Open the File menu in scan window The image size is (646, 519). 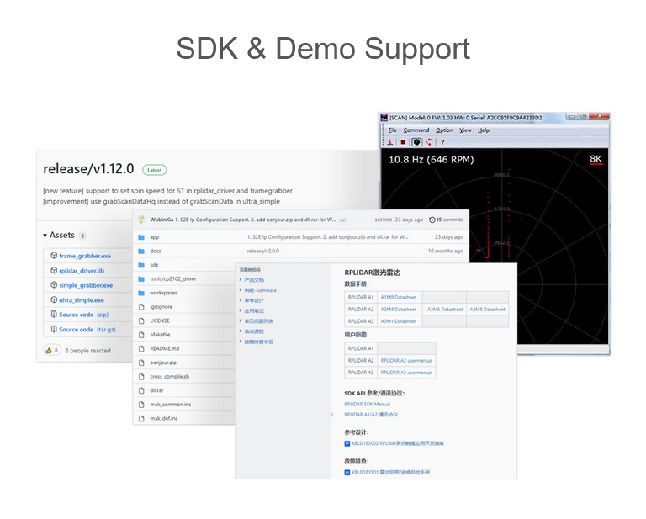pyautogui.click(x=393, y=130)
